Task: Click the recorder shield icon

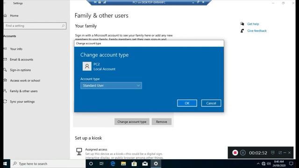Action: tap(273, 153)
